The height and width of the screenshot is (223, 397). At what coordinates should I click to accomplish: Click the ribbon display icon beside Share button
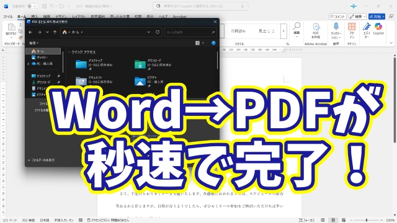pyautogui.click(x=391, y=17)
